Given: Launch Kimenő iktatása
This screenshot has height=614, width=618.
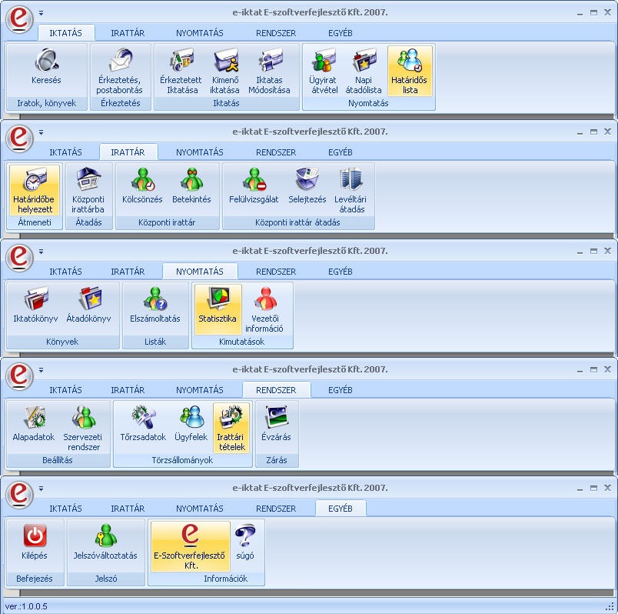Looking at the screenshot, I should click(x=224, y=70).
